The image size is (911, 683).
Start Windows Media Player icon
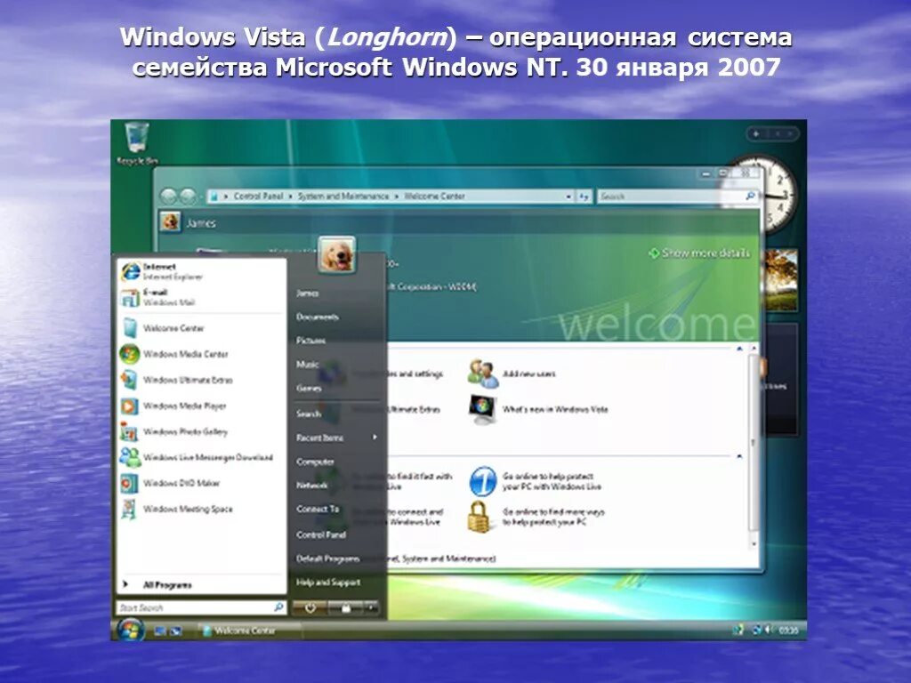coord(129,406)
